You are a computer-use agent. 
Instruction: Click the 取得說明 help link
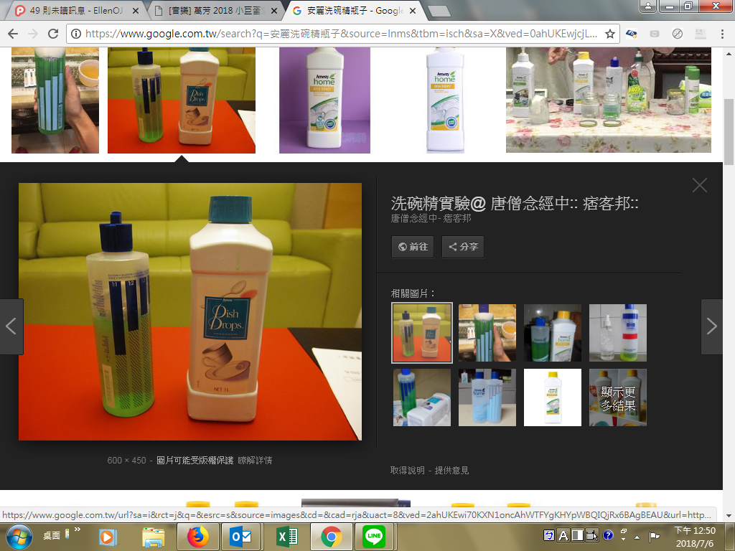click(x=408, y=471)
